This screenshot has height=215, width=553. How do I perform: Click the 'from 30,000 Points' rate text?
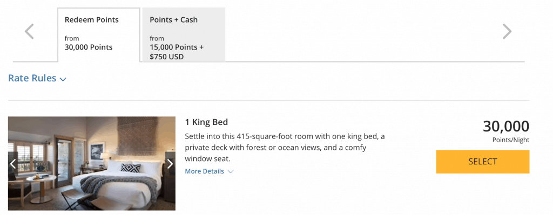[89, 43]
